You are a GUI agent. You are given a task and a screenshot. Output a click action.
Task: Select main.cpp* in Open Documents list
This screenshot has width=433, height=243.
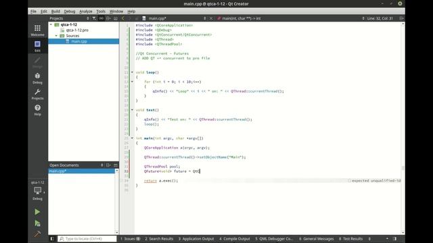point(81,171)
